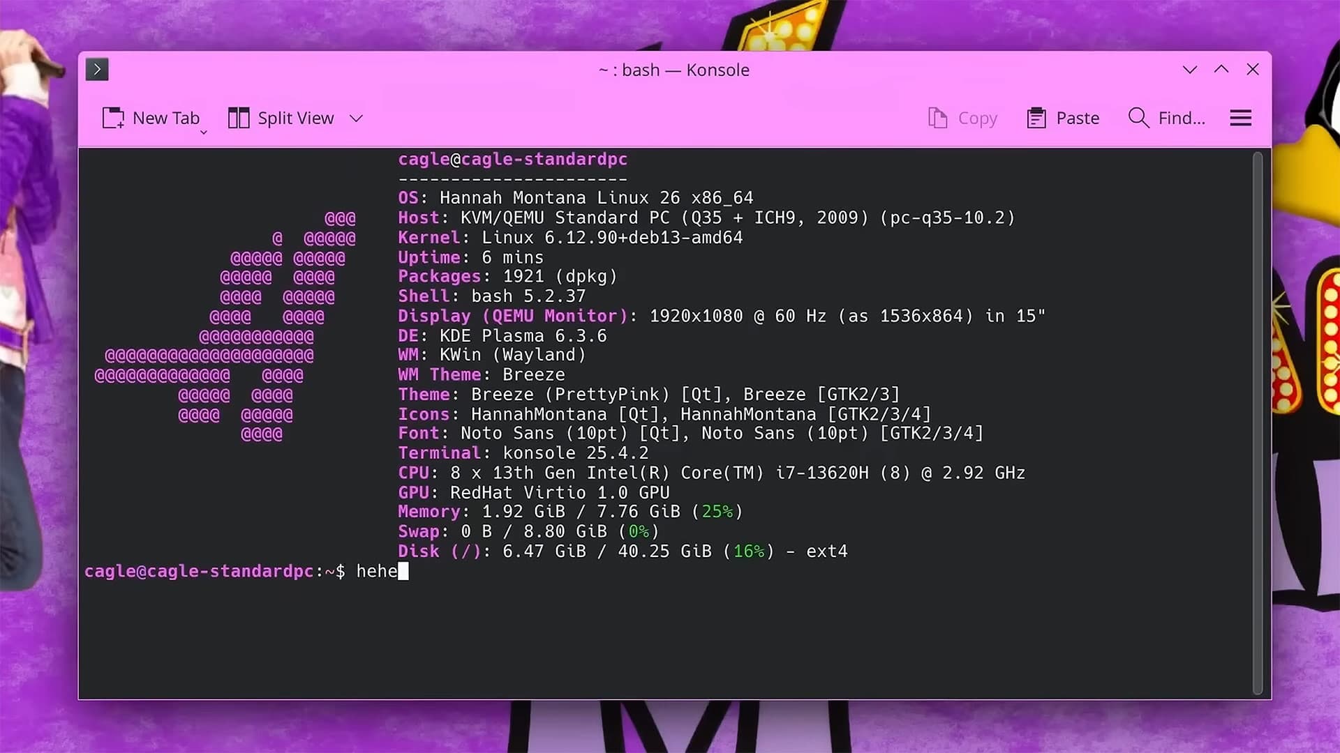1340x753 pixels.
Task: Click the 'Uptime: 6 mins' line
Action: pos(470,257)
